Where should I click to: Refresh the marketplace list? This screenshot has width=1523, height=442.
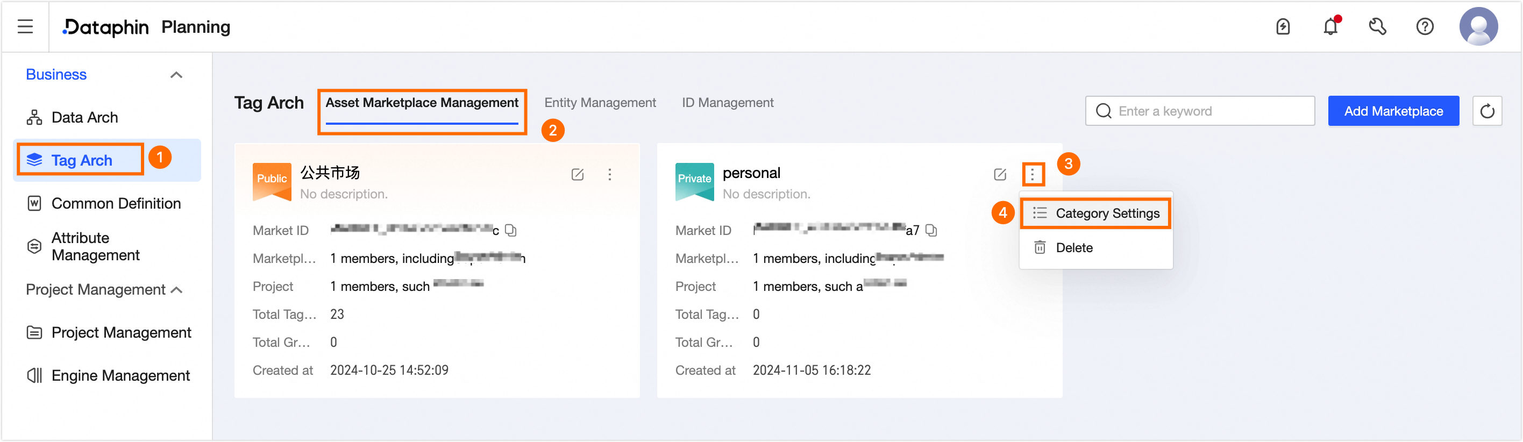(1487, 111)
